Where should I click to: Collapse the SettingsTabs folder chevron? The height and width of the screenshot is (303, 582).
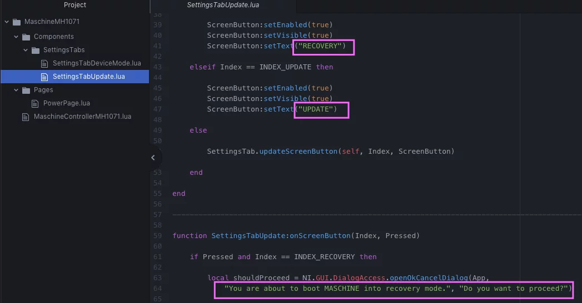pos(26,50)
